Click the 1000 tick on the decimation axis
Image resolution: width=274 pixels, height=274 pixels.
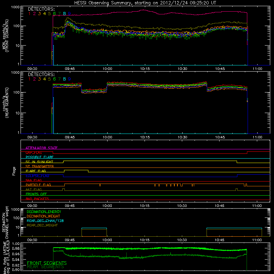(15, 209)
